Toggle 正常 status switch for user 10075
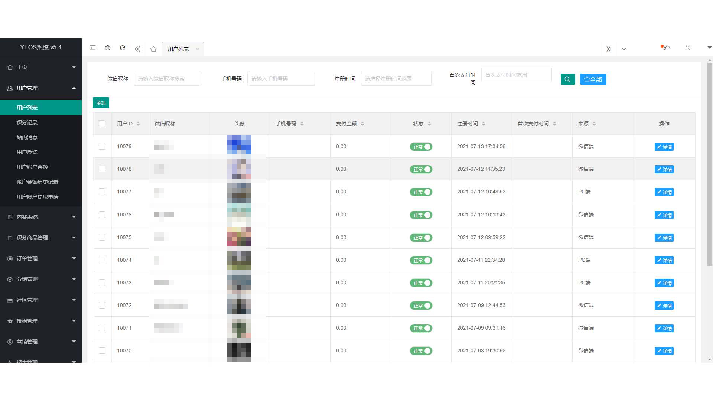This screenshot has width=713, height=401. [421, 238]
